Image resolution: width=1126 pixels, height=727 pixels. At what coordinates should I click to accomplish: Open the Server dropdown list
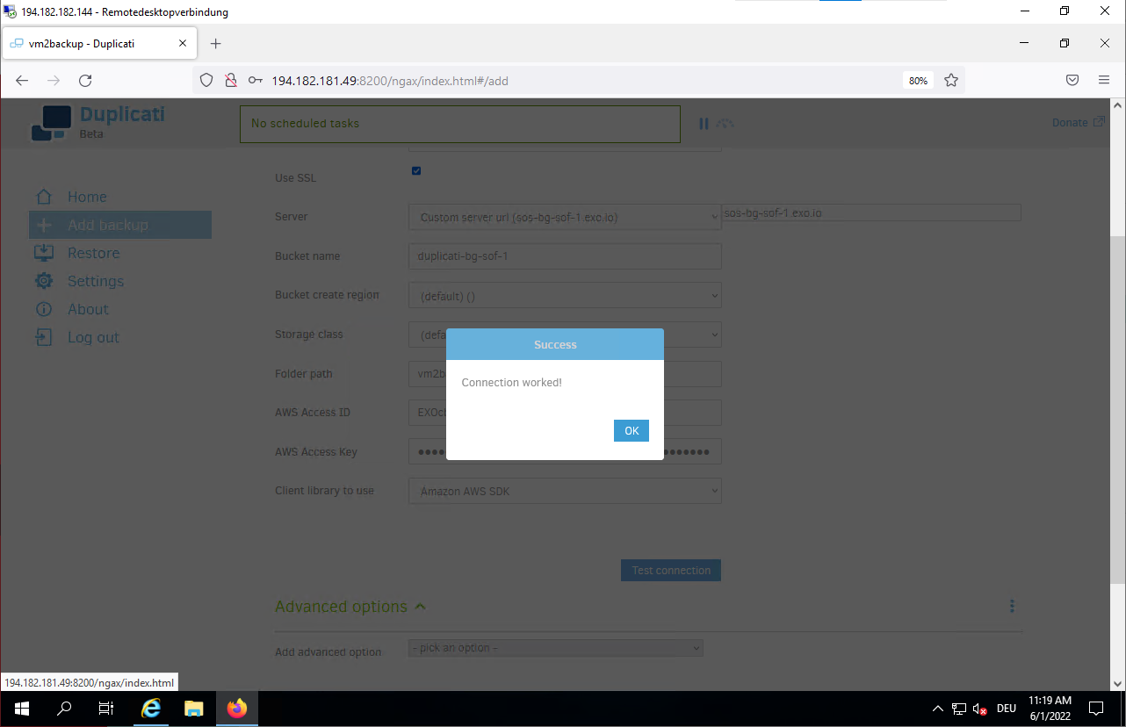(x=564, y=217)
